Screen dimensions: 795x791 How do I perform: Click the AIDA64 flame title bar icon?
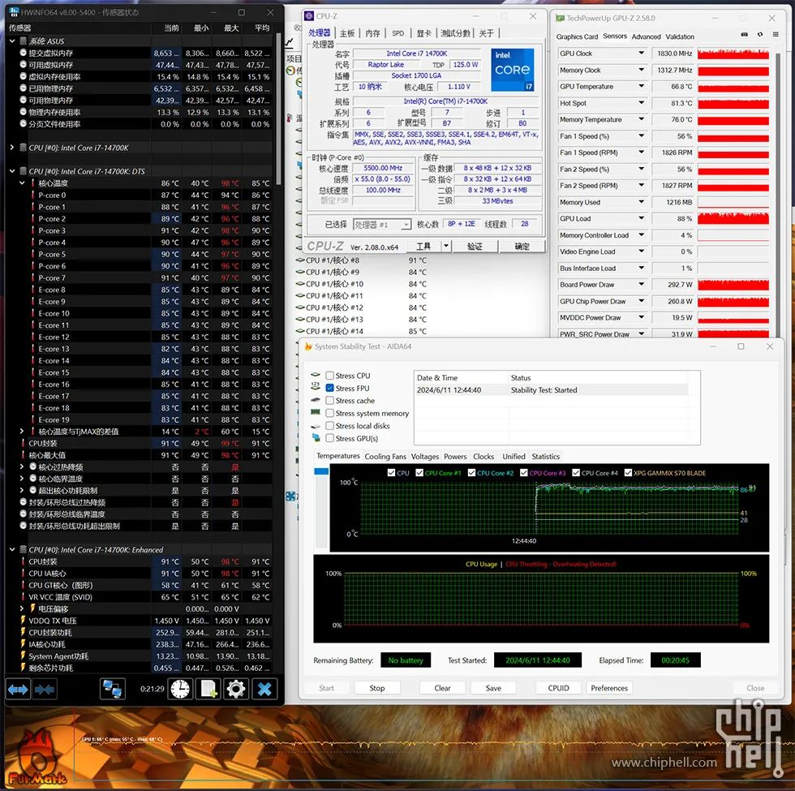(307, 346)
